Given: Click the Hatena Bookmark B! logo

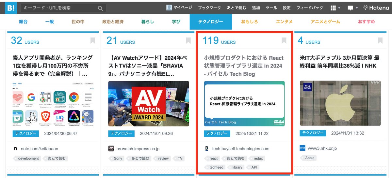Looking at the screenshot, I should (x=11, y=8).
